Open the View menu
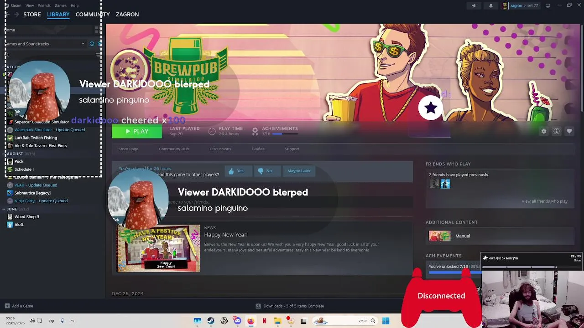 (30, 5)
